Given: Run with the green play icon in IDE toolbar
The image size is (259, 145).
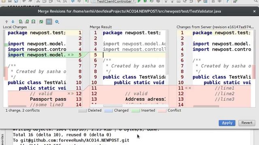Looking at the screenshot, I should (x=139, y=1).
